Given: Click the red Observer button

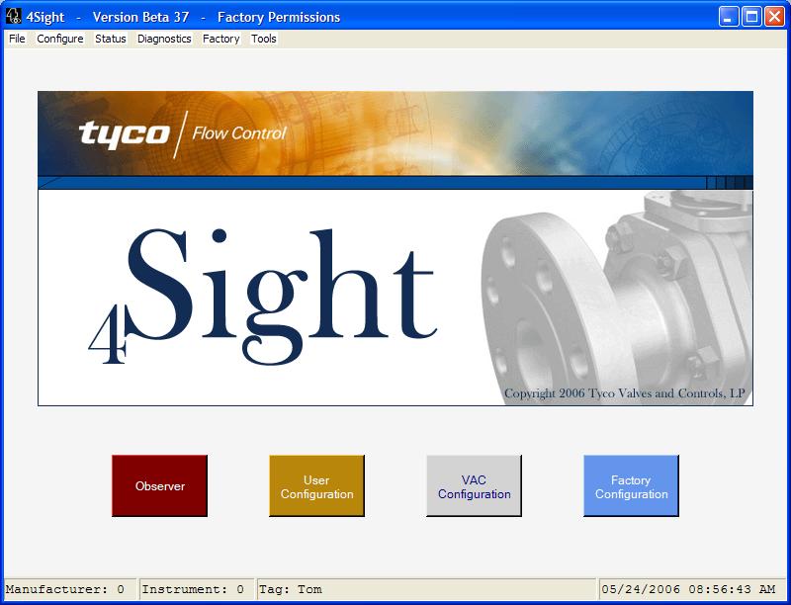Looking at the screenshot, I should click(159, 486).
